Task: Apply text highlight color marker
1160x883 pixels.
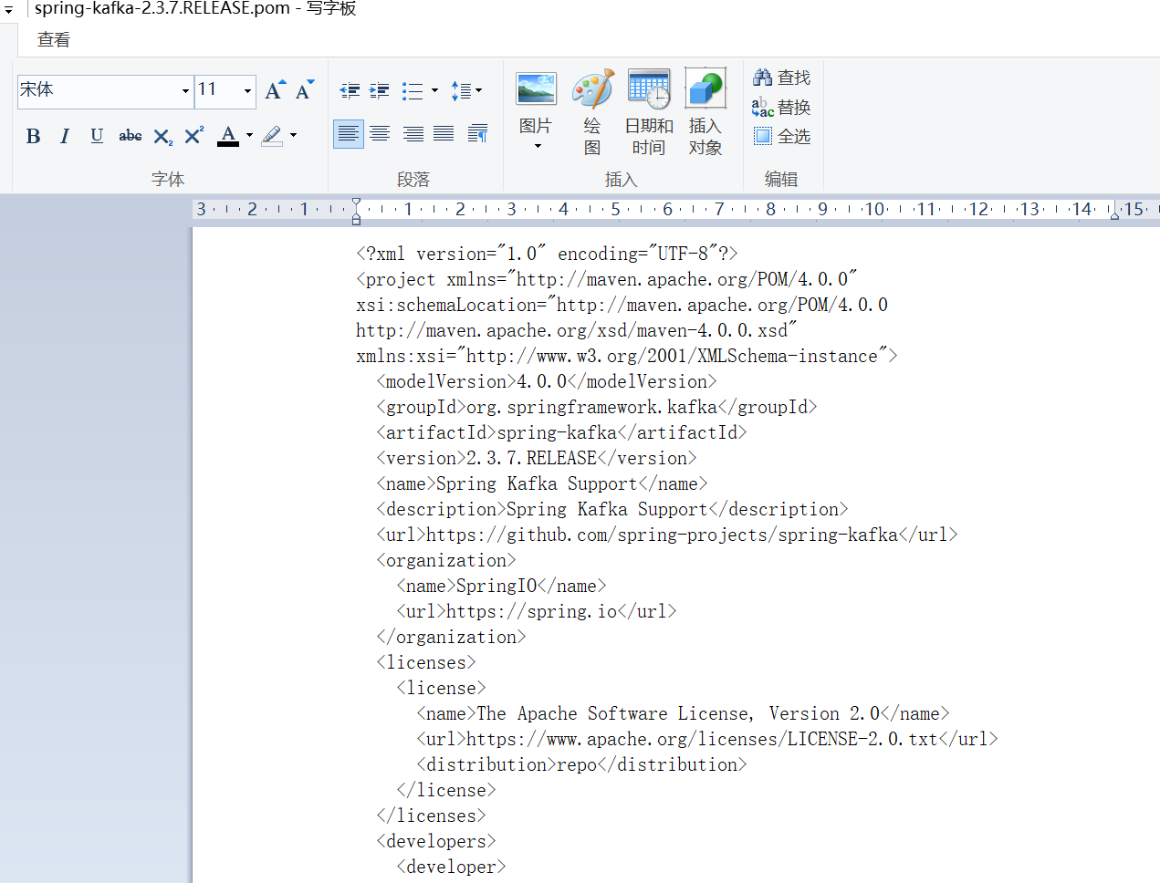Action: pos(272,135)
